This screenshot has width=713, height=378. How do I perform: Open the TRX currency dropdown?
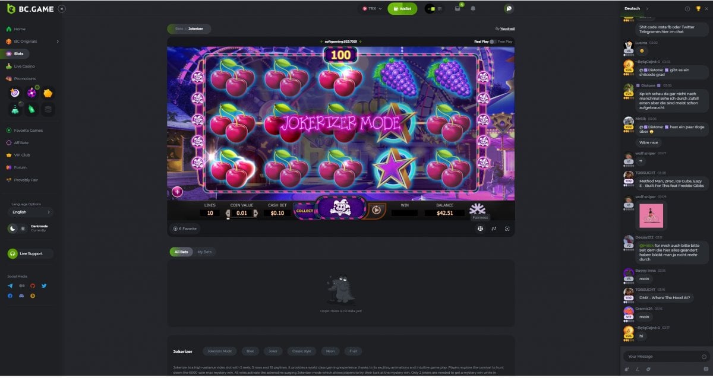373,9
